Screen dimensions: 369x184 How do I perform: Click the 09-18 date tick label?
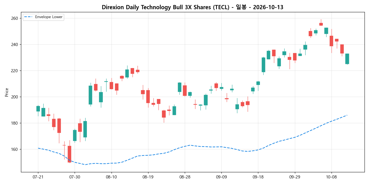(258, 177)
